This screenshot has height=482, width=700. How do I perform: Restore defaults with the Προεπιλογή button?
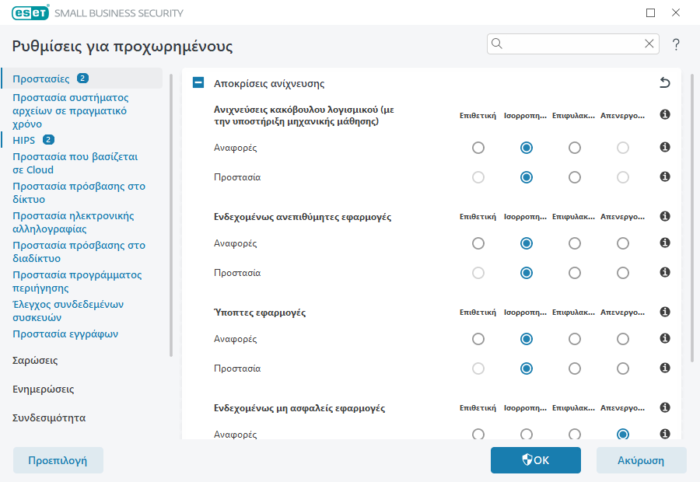click(58, 459)
